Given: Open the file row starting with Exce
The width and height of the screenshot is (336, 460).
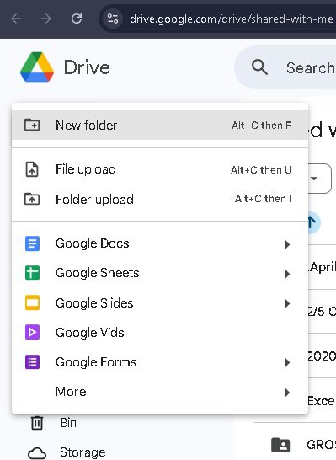Looking at the screenshot, I should 323,401.
